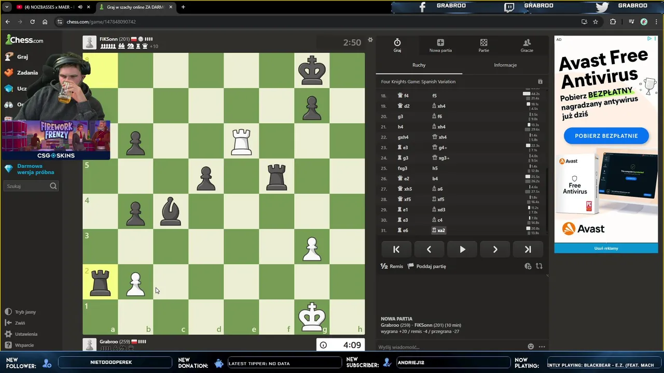Reload the page
Image resolution: width=664 pixels, height=373 pixels.
click(32, 22)
